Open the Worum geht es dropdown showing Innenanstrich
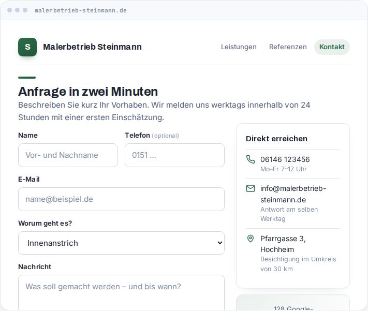Screen dimensions: 368x311 (x=121, y=243)
